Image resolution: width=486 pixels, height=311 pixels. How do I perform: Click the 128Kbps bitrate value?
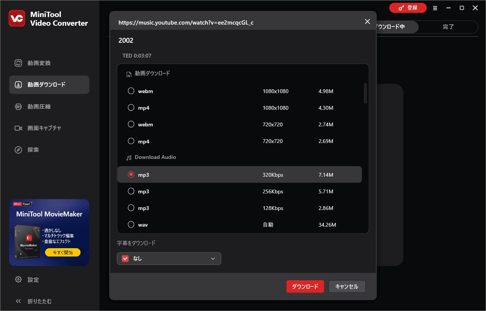[273, 208]
